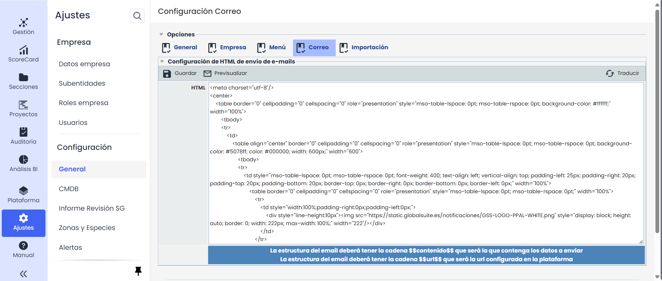Viewport: 662px width, 281px height.
Task: Click the Traducir button
Action: coord(622,73)
